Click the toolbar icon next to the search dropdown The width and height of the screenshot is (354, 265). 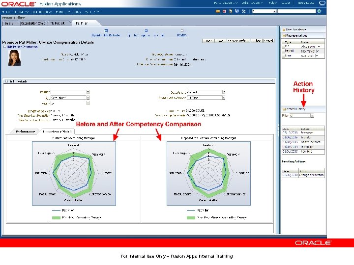(x=243, y=11)
